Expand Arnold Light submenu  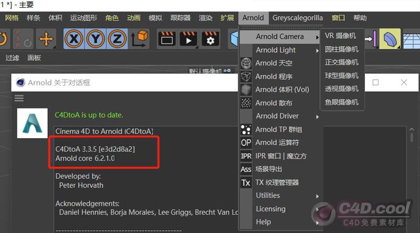pos(280,50)
